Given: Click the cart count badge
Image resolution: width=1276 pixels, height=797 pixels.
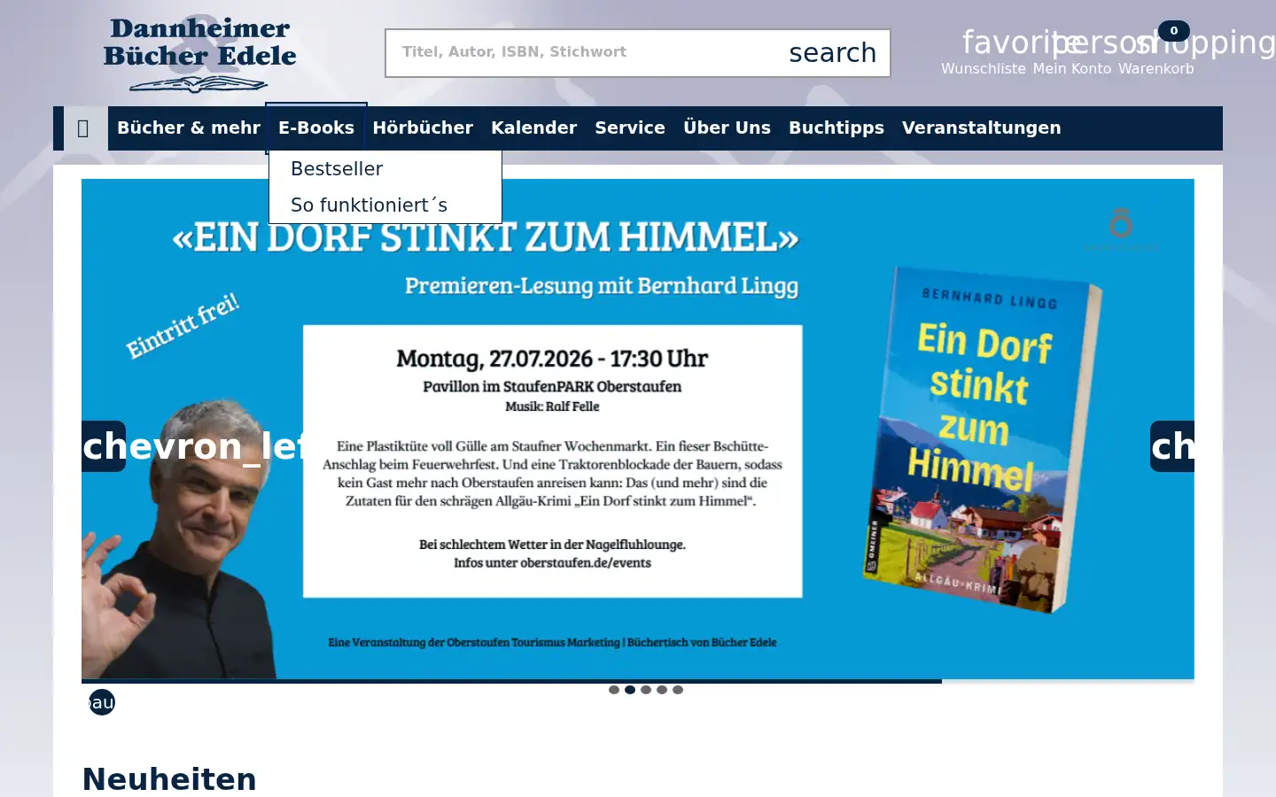Looking at the screenshot, I should click(x=1174, y=31).
